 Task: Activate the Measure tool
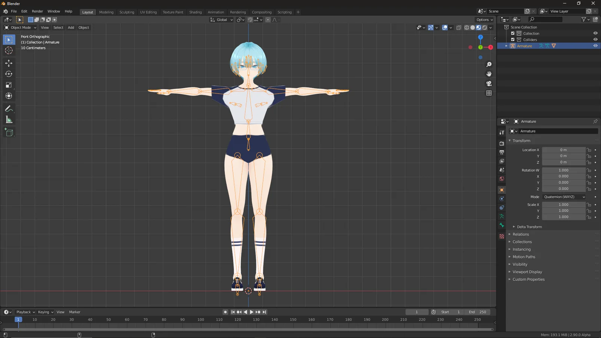click(x=9, y=119)
